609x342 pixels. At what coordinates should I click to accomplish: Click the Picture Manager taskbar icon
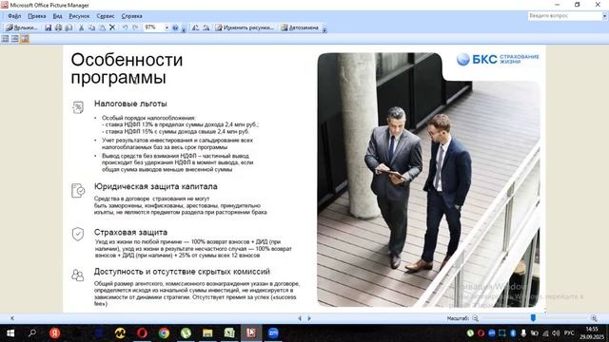point(251,333)
